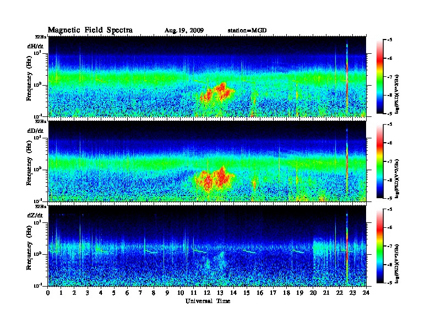
Task: Click the "dD/dt" panel label
Action: 35,131
